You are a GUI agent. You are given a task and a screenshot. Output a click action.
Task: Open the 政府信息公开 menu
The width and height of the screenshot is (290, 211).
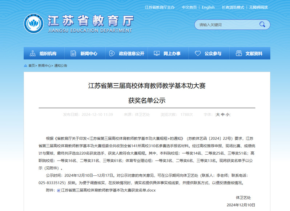coord(131,53)
